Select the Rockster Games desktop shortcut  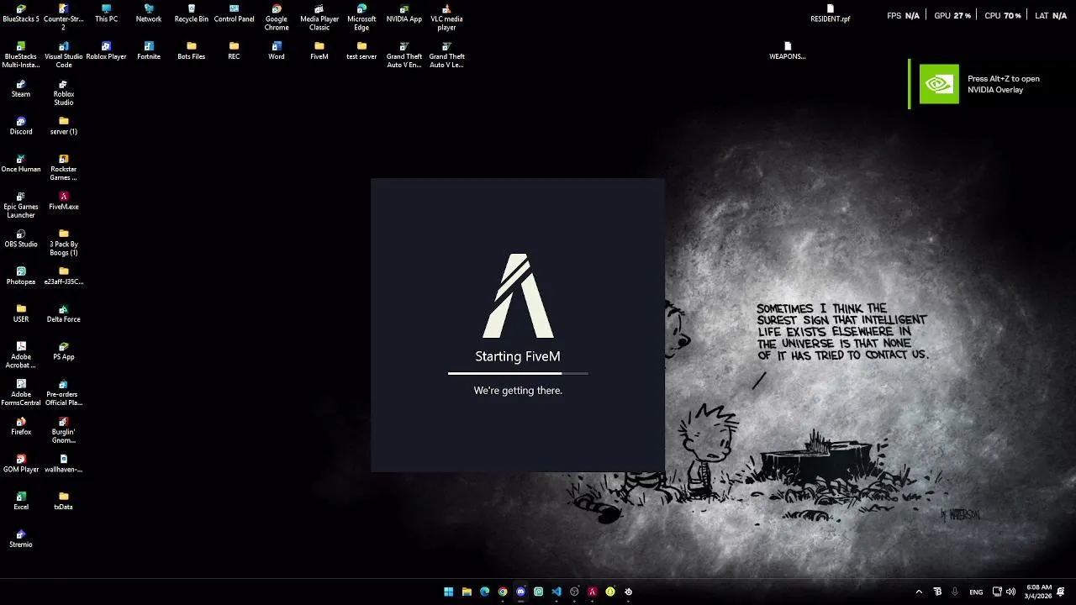63,168
